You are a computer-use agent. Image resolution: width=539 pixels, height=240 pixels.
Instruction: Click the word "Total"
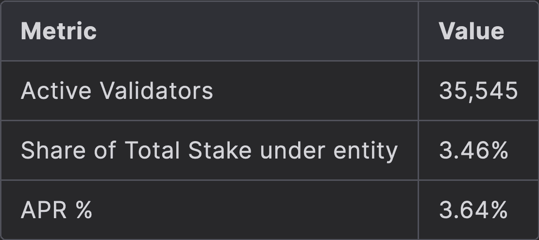click(152, 151)
